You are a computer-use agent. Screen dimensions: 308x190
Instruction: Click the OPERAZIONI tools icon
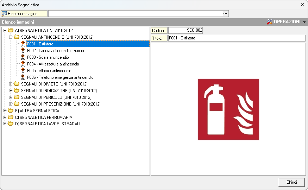[x=270, y=22]
